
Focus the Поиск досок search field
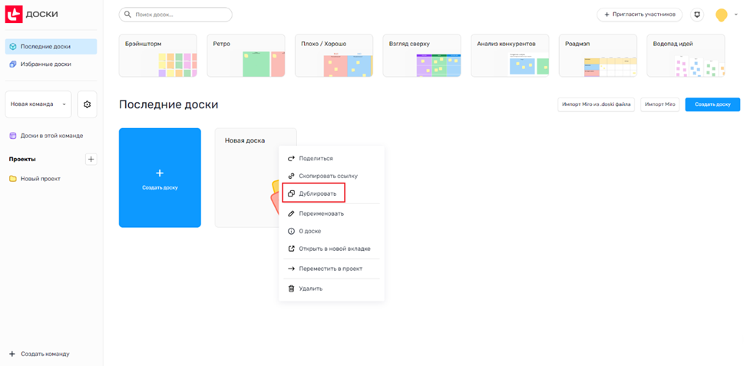(x=175, y=15)
